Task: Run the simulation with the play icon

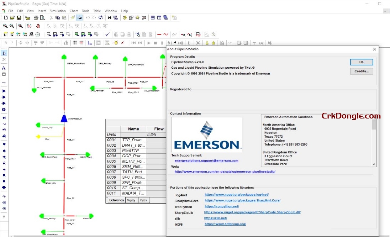Action: (148, 43)
